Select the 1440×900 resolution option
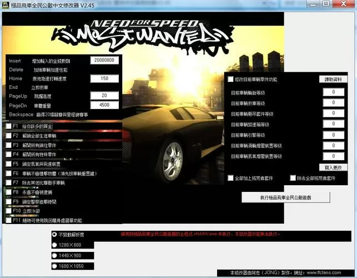This screenshot has height=278, width=357. pos(54,255)
